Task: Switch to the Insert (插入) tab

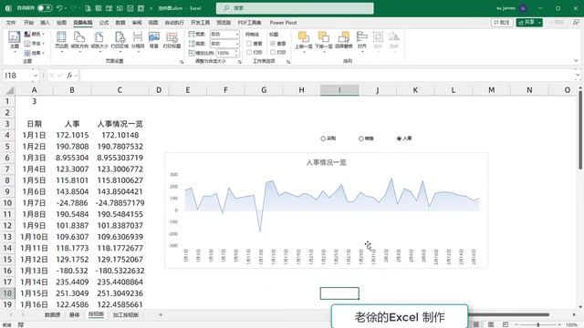Action: [x=45, y=23]
